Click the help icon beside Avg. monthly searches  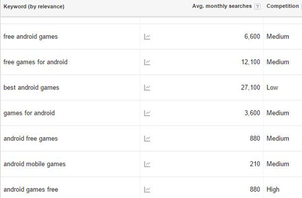click(257, 7)
